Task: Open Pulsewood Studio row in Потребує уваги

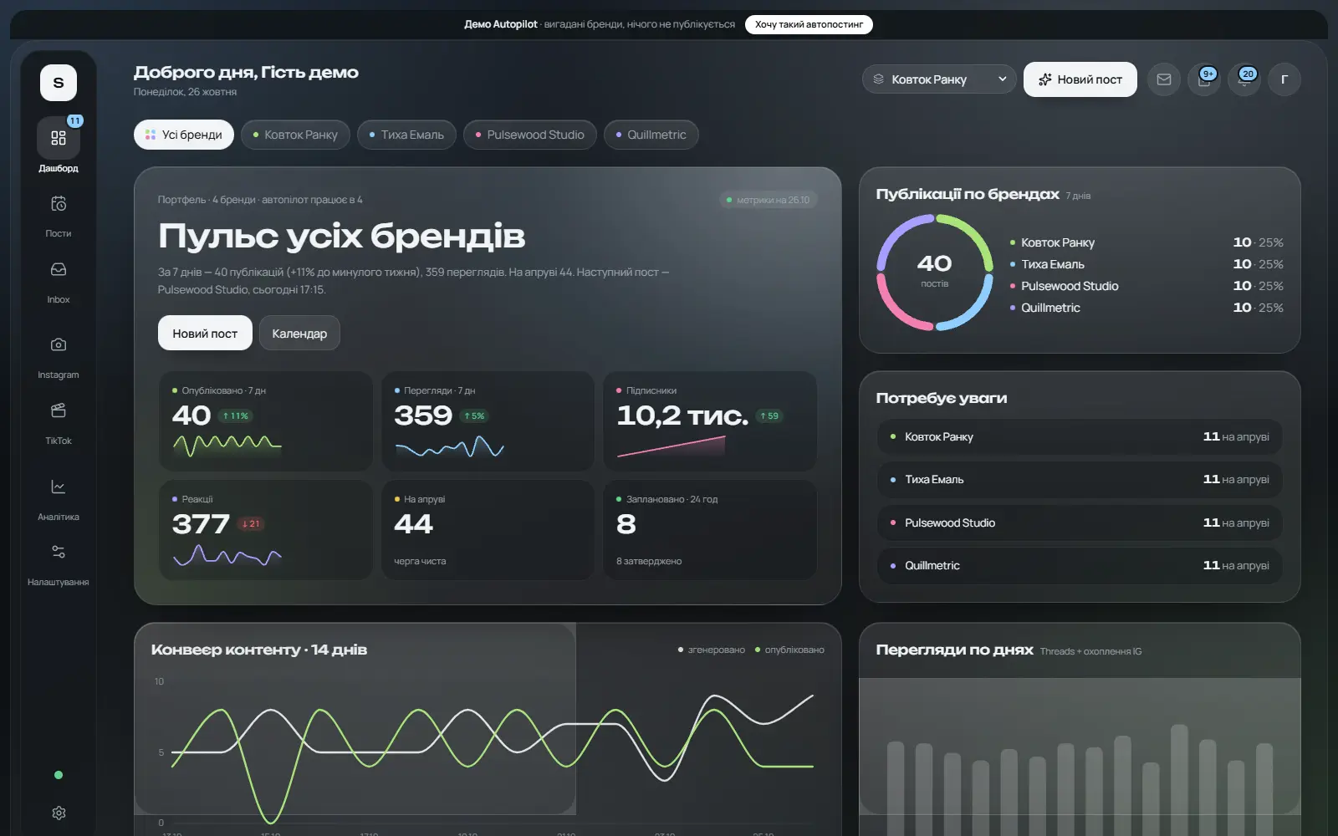Action: click(x=1080, y=522)
